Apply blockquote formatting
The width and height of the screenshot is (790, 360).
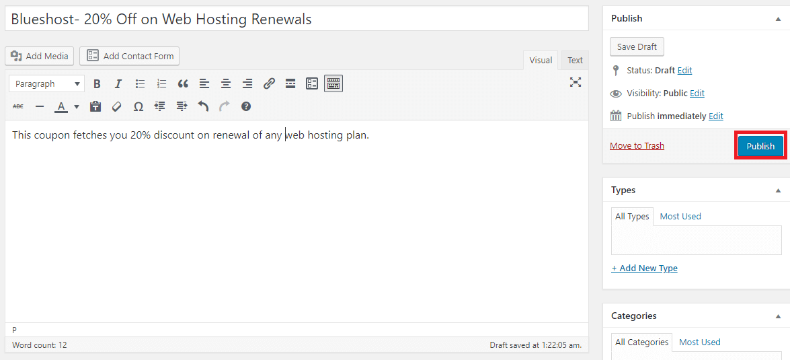(183, 83)
